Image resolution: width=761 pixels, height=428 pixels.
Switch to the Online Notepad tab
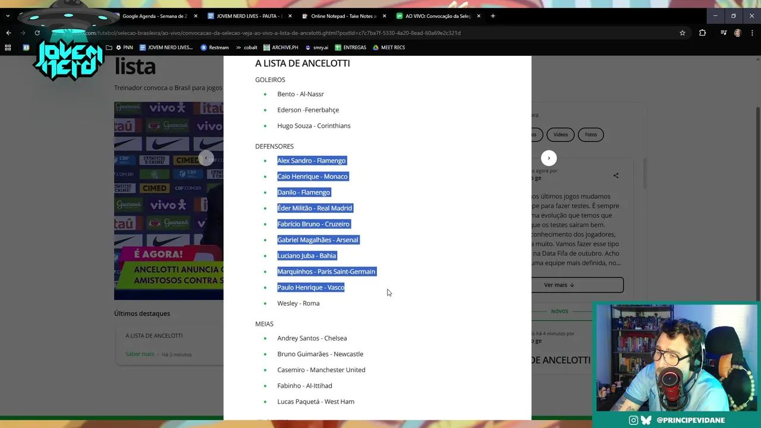point(344,16)
